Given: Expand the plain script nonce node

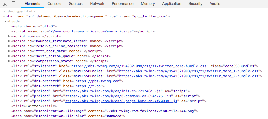Looking at the screenshot, I should [x=9, y=36].
